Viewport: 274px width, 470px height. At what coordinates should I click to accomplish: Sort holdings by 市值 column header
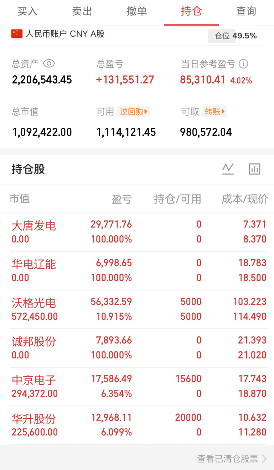[20, 199]
